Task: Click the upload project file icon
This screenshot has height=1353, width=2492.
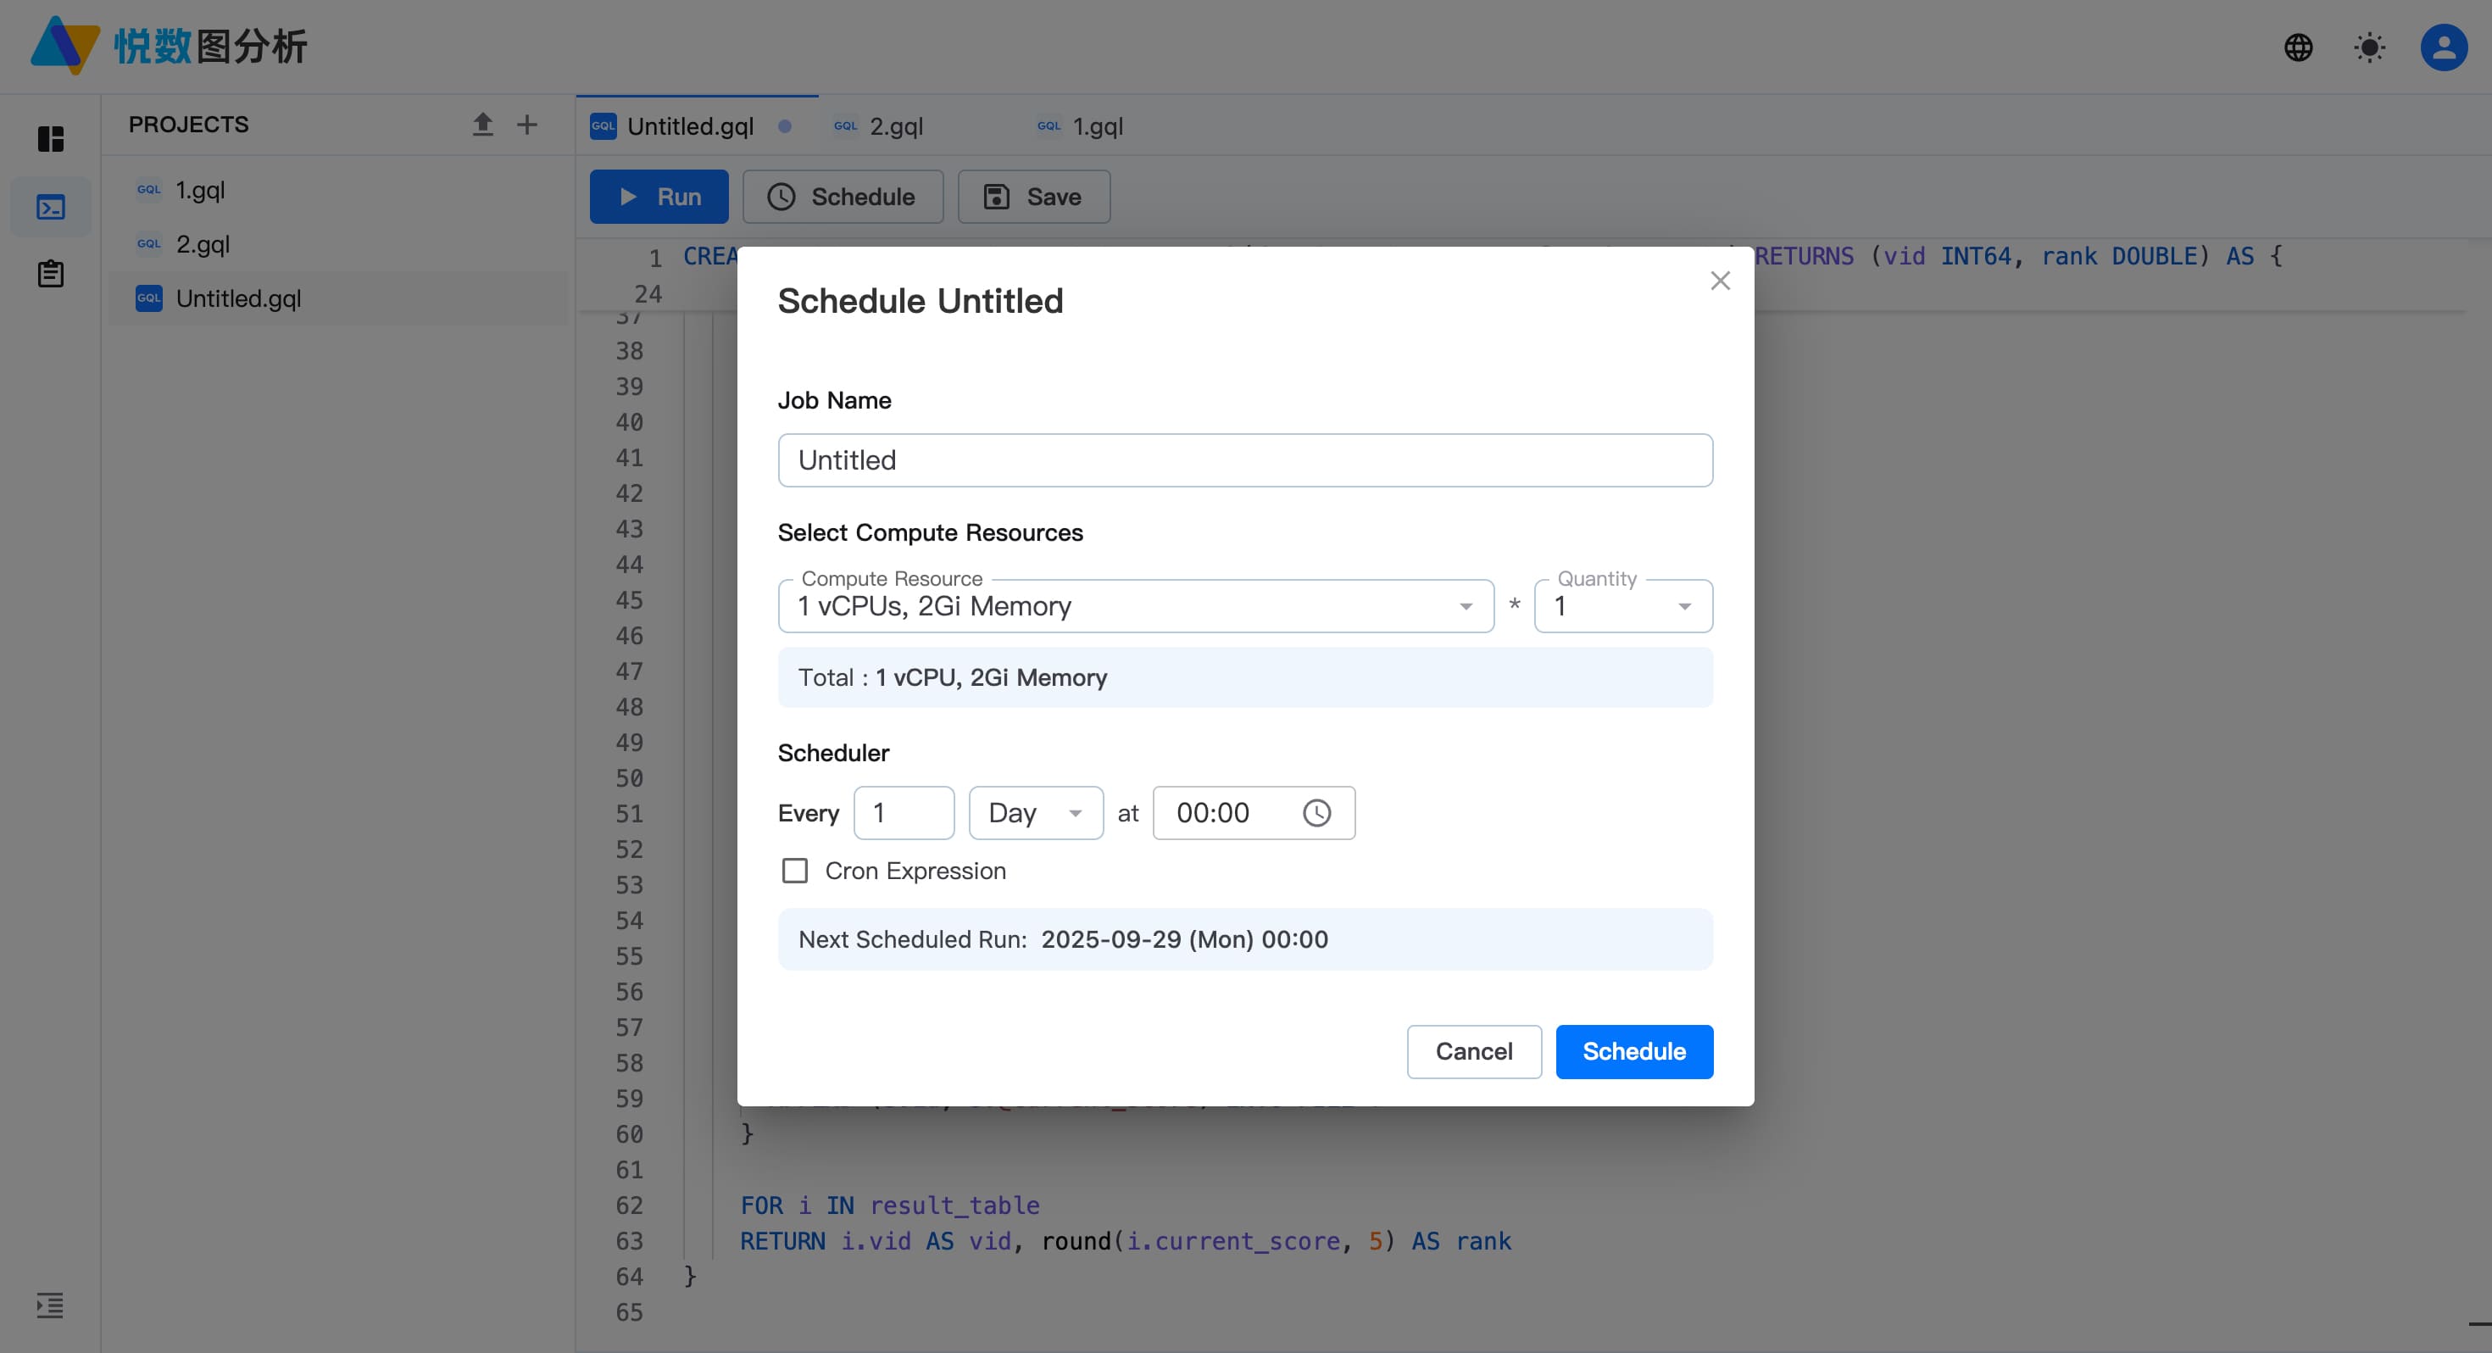Action: click(481, 124)
